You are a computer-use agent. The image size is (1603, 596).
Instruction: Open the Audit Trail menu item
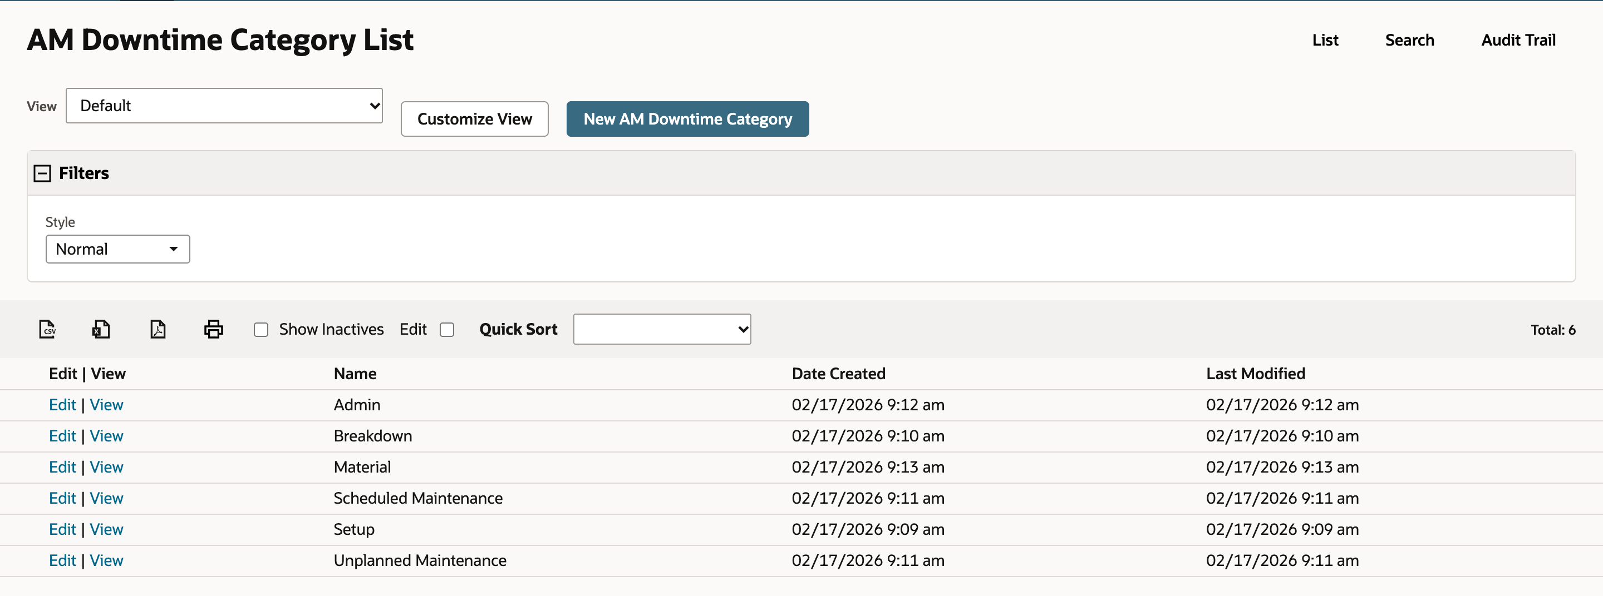[x=1518, y=41]
